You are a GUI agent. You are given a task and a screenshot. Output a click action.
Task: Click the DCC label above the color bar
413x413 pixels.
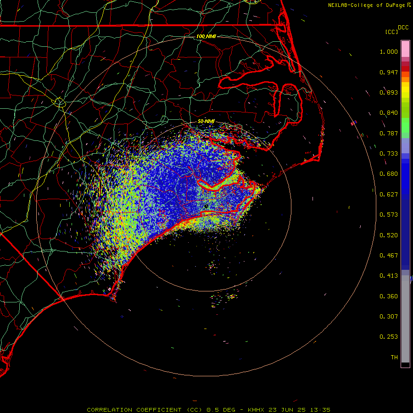(403, 28)
